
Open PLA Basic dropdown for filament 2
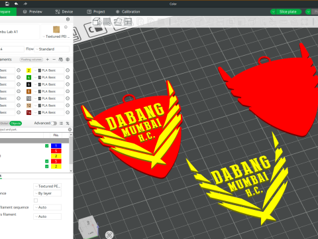pyautogui.click(x=48, y=70)
